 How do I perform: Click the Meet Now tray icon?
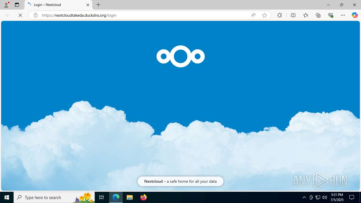311,197
